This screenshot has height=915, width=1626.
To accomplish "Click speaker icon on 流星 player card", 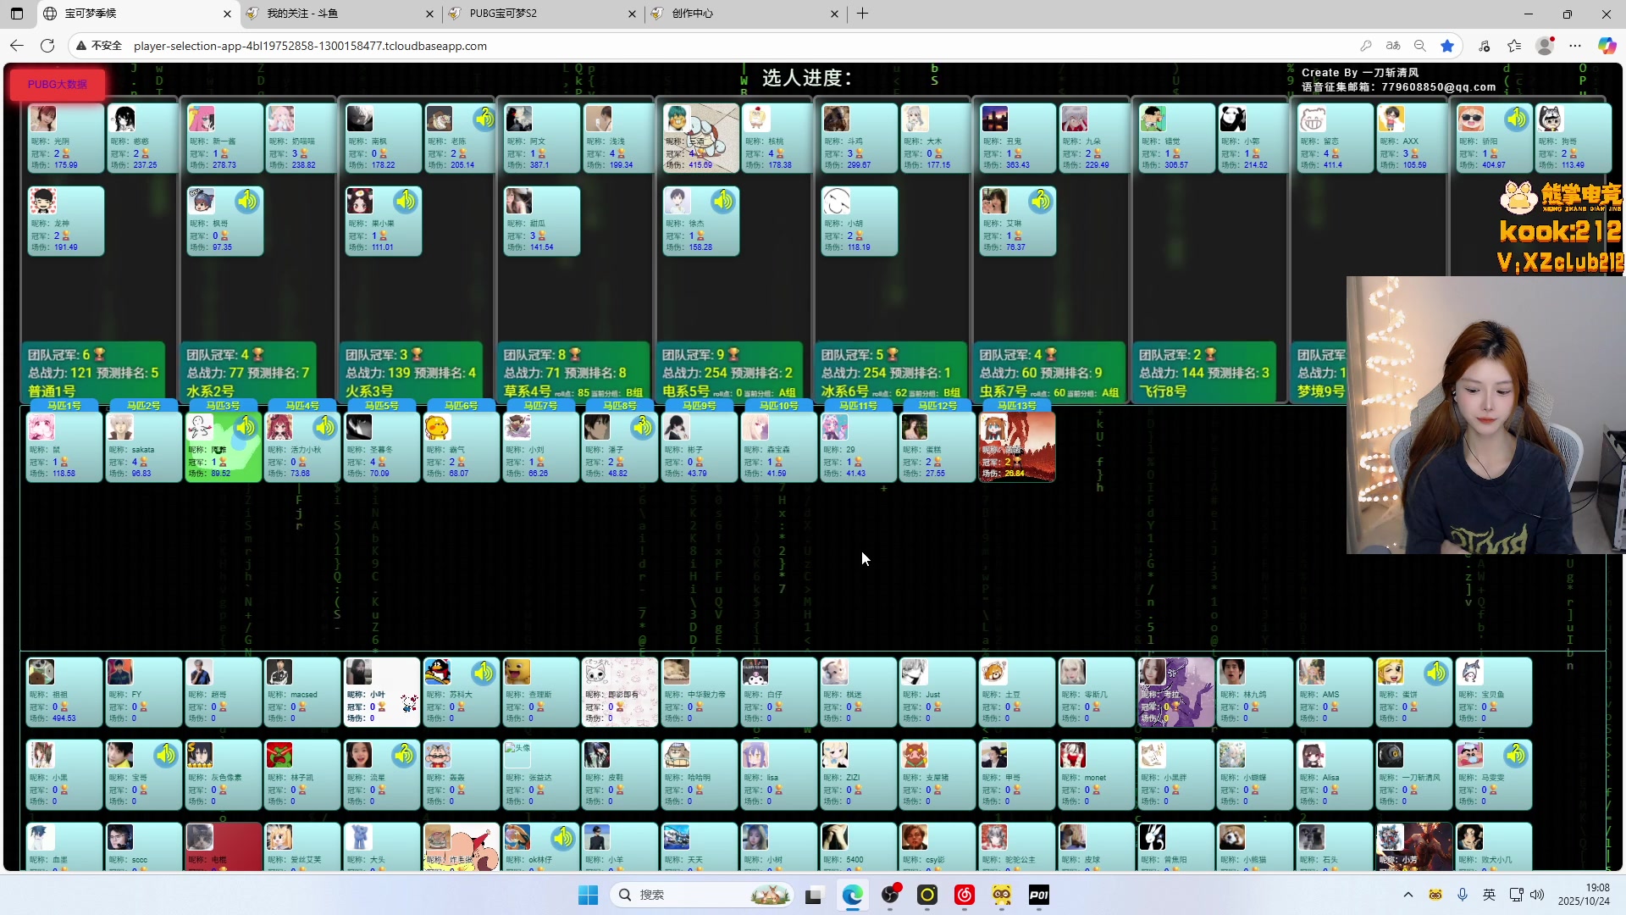I will [404, 754].
